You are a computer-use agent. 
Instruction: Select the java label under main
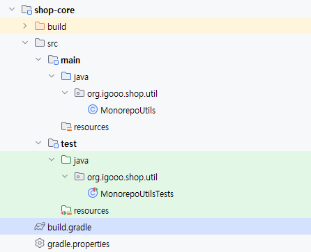coord(81,77)
